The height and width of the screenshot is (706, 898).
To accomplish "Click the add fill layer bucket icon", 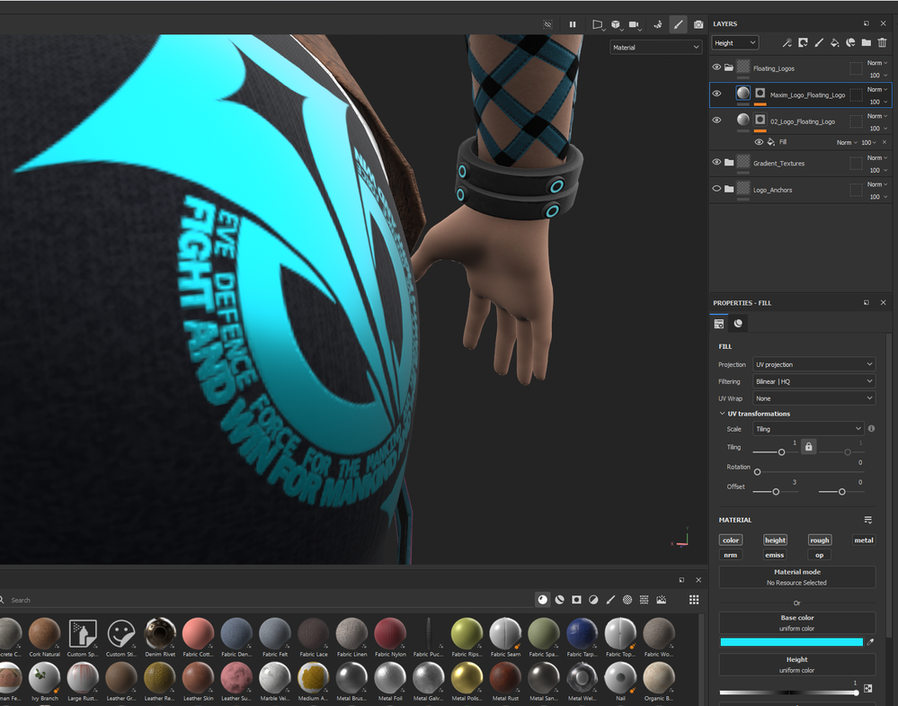I will click(x=834, y=42).
